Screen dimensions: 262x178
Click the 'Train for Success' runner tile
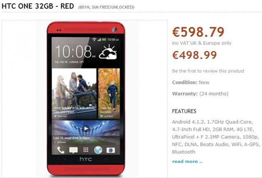click(109, 93)
